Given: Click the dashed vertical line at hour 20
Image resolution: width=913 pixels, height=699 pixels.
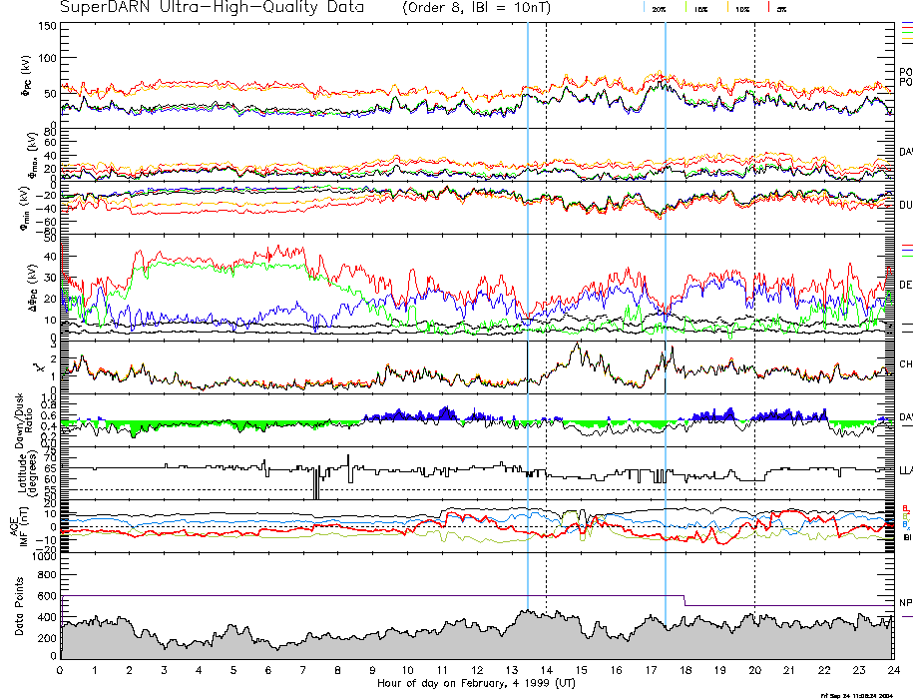Looking at the screenshot, I should click(x=754, y=300).
